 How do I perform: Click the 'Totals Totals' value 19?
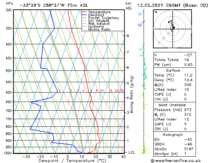coord(187,60)
